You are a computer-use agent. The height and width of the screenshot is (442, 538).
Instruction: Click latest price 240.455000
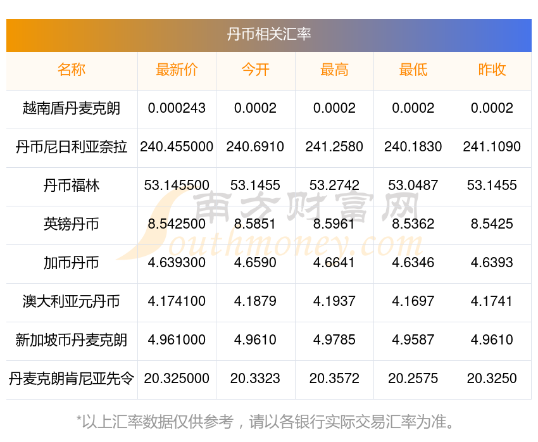177,147
